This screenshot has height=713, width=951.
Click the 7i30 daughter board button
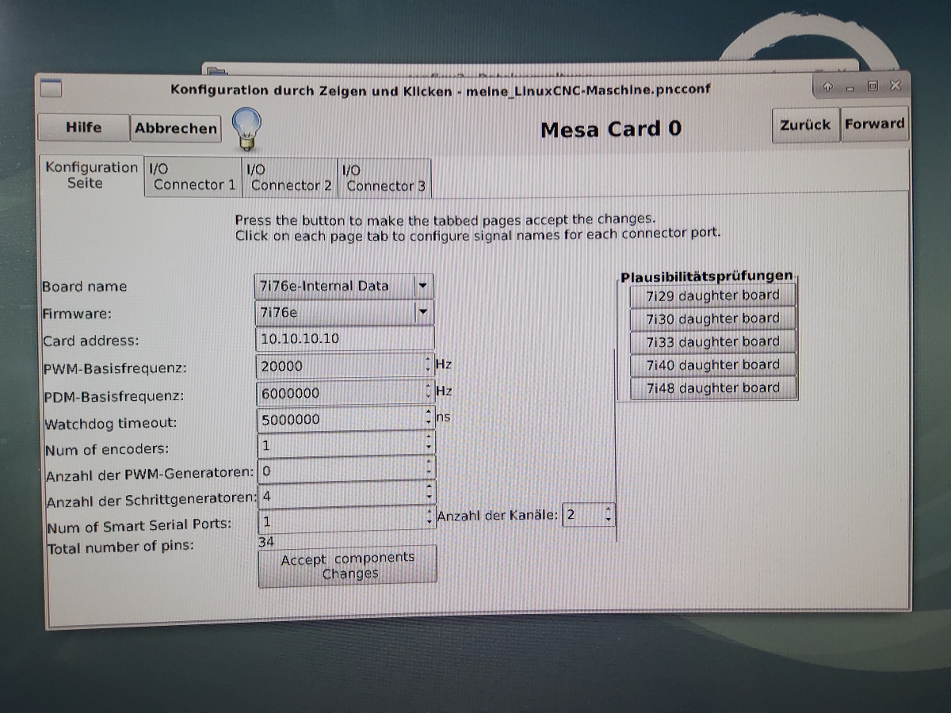click(712, 318)
